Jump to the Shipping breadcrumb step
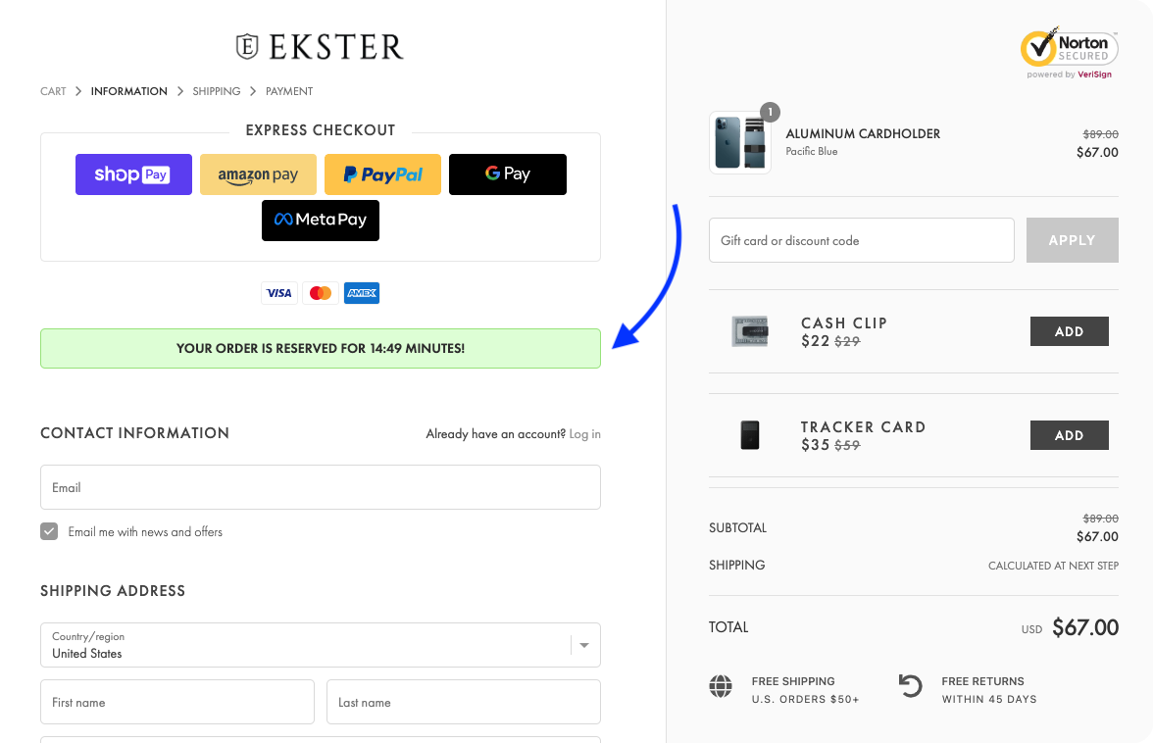The width and height of the screenshot is (1153, 743). 216,91
